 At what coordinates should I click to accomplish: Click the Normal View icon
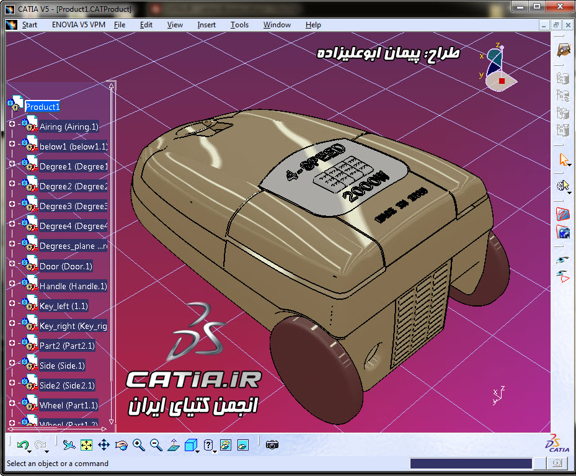point(174,445)
